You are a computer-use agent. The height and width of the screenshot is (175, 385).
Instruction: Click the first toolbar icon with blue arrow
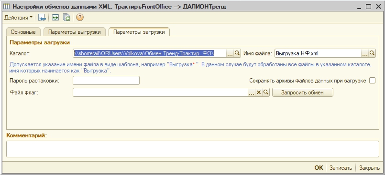point(42,17)
